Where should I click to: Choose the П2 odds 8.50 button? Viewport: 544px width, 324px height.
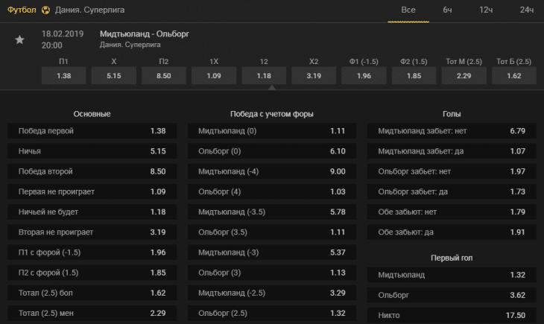[164, 75]
